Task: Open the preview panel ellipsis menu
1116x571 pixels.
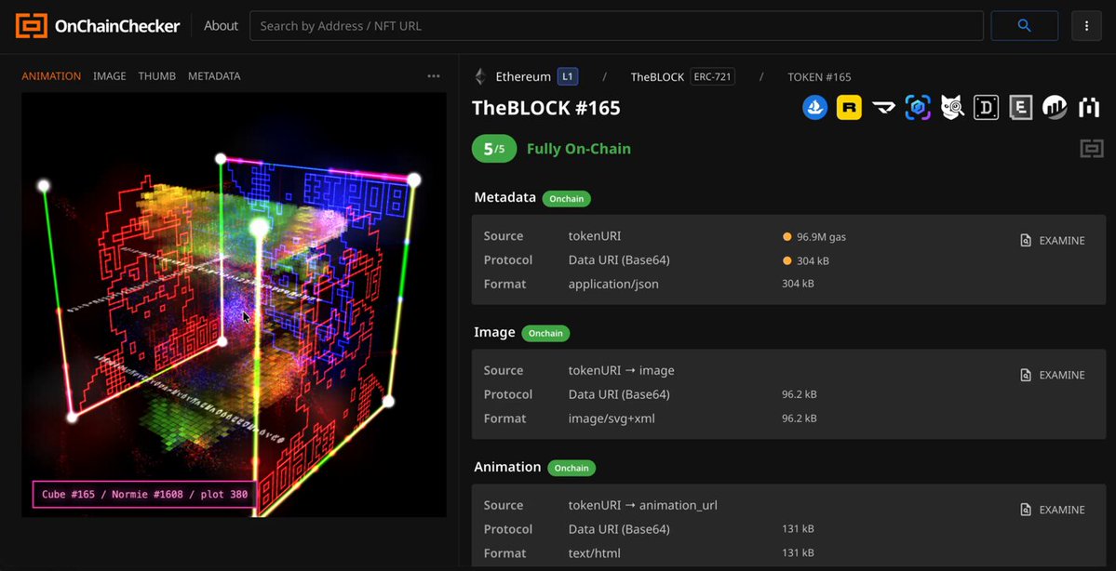Action: pos(434,76)
